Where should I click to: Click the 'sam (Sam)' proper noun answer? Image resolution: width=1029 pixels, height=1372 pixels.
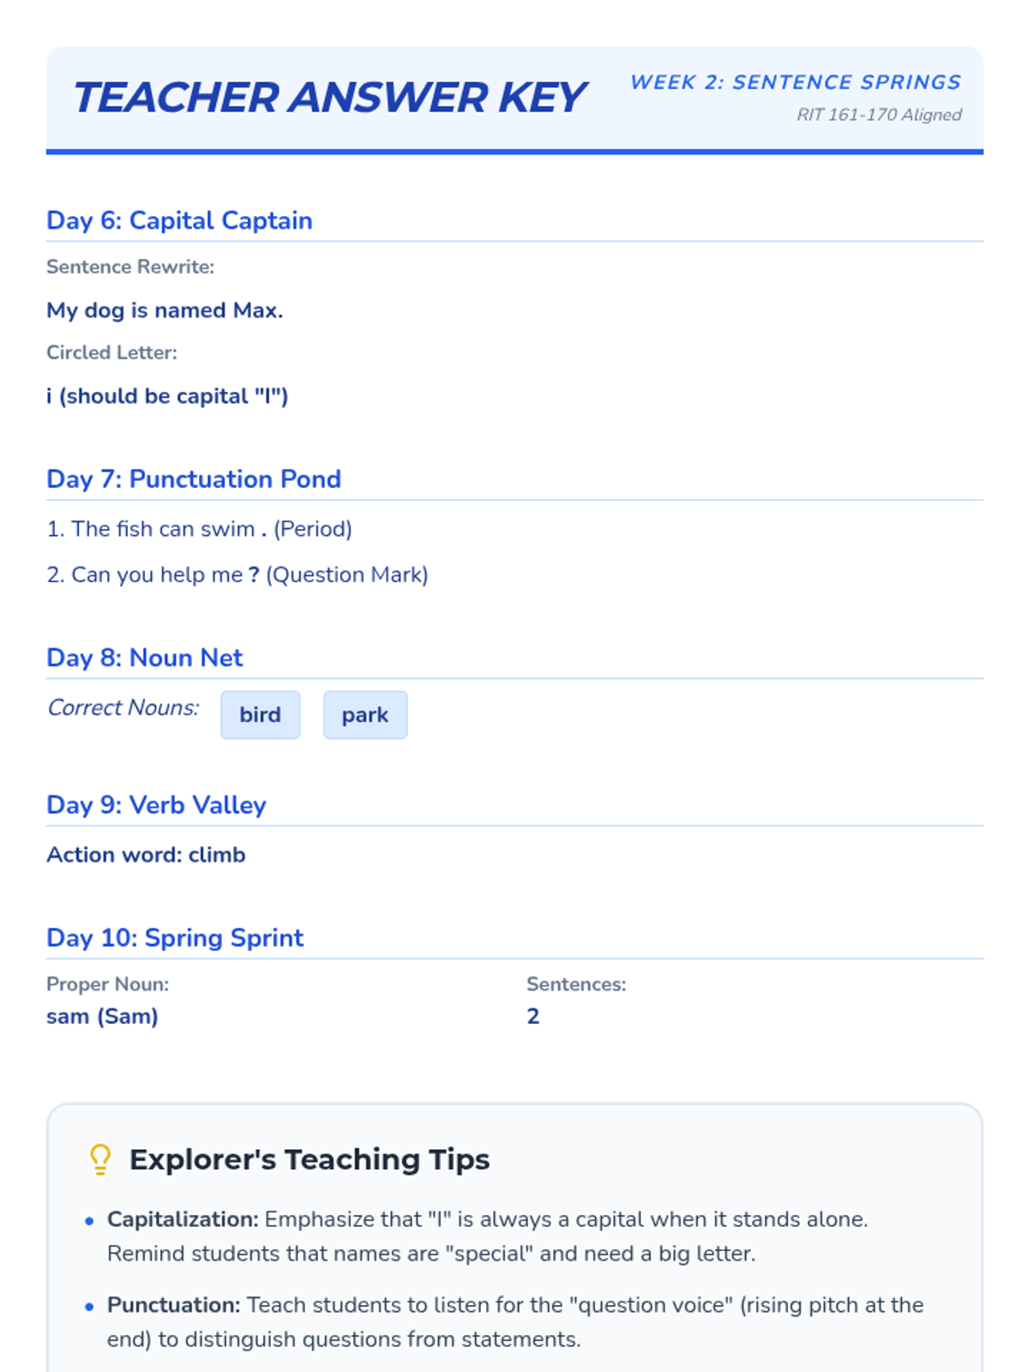pyautogui.click(x=102, y=1016)
